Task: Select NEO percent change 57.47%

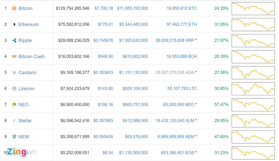Action: click(x=222, y=105)
